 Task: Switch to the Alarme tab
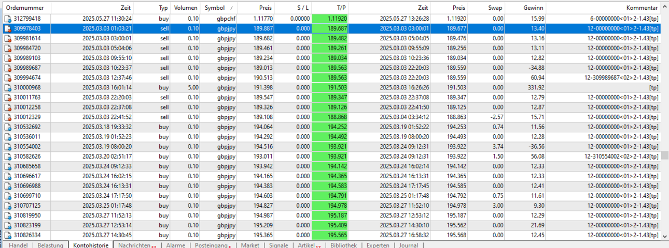(x=176, y=245)
